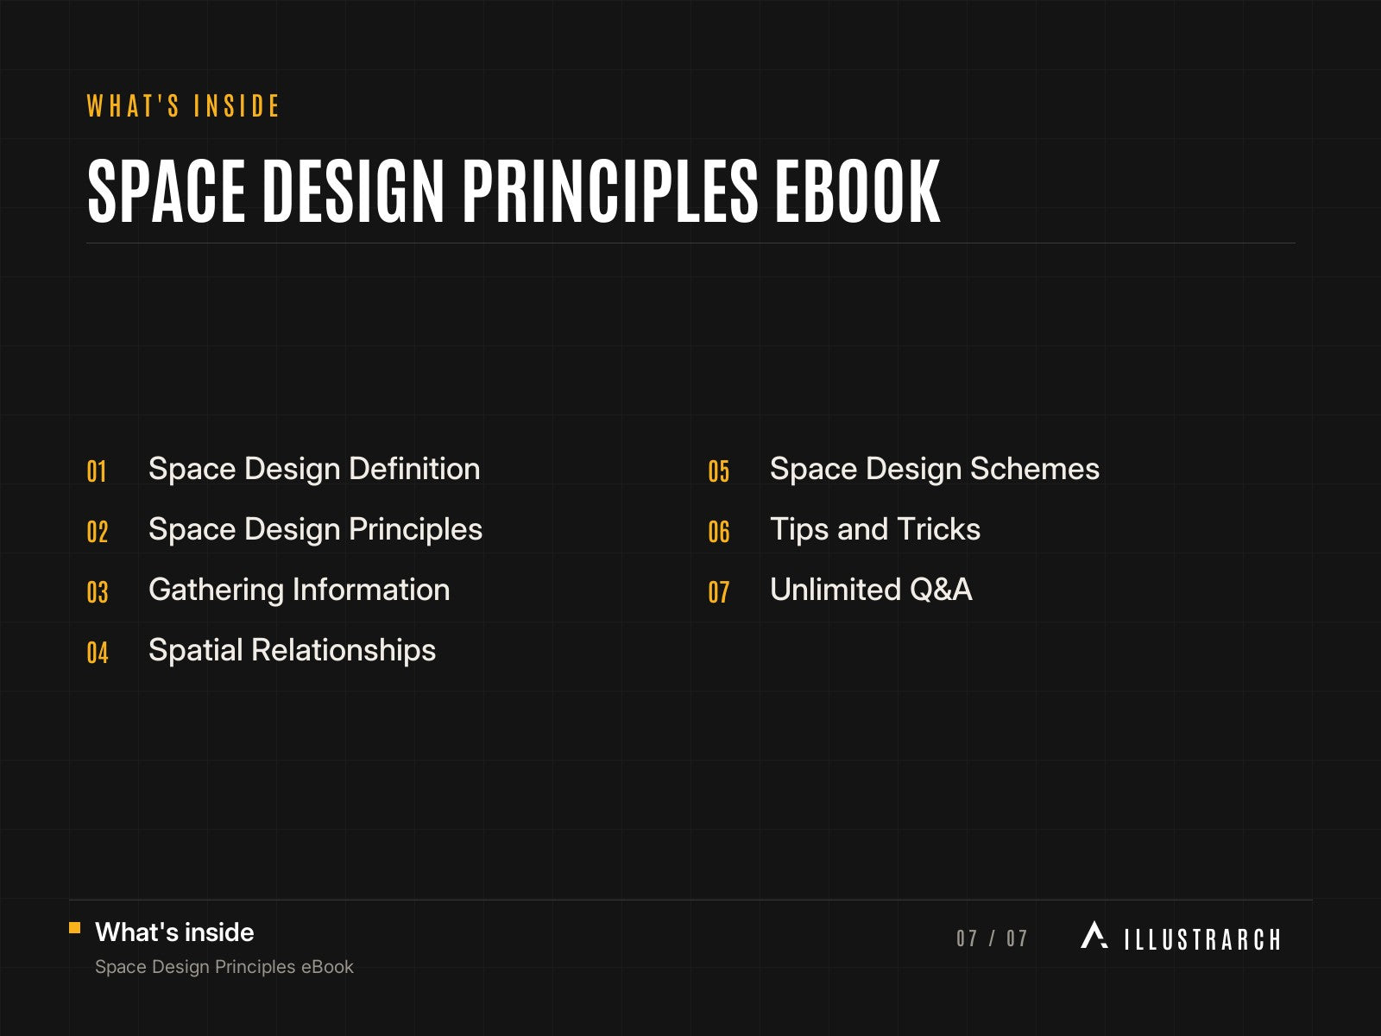Viewport: 1381px width, 1036px height.
Task: Click the number "02" label
Action: [x=98, y=532]
